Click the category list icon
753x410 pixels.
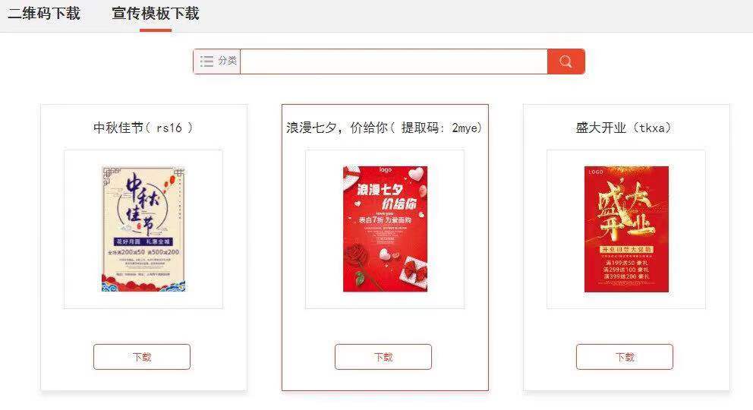coord(207,61)
